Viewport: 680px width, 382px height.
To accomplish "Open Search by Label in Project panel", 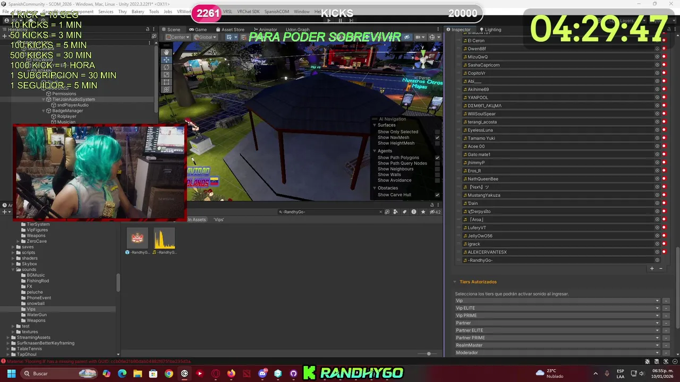I will coord(404,212).
